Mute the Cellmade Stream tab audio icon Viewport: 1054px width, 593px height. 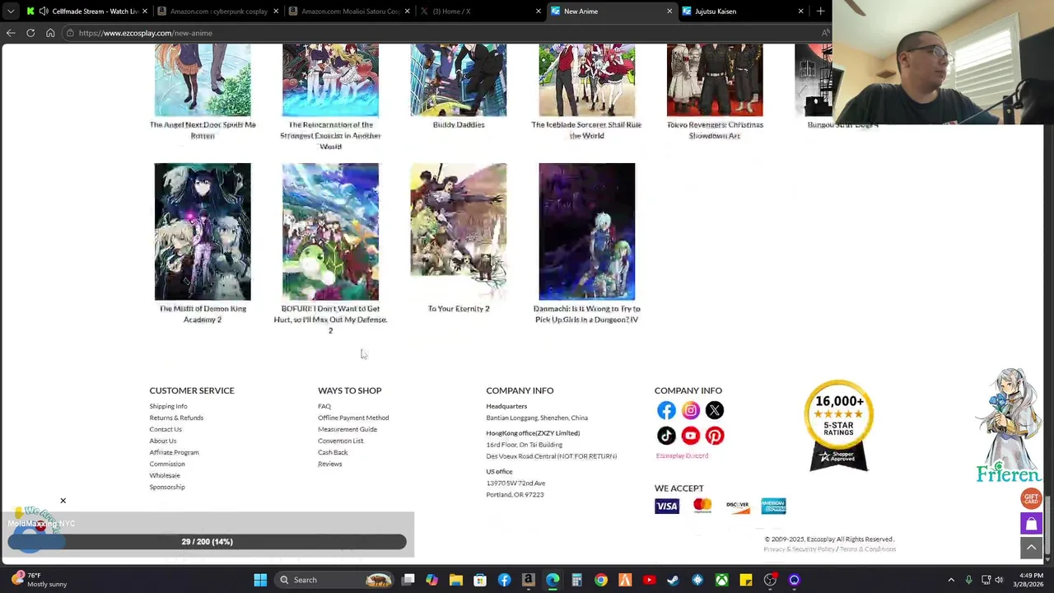pos(44,12)
